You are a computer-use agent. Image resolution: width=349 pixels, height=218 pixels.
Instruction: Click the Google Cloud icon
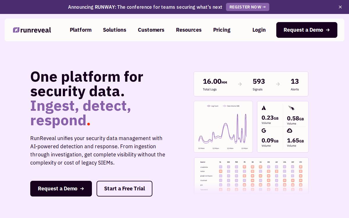point(289,131)
